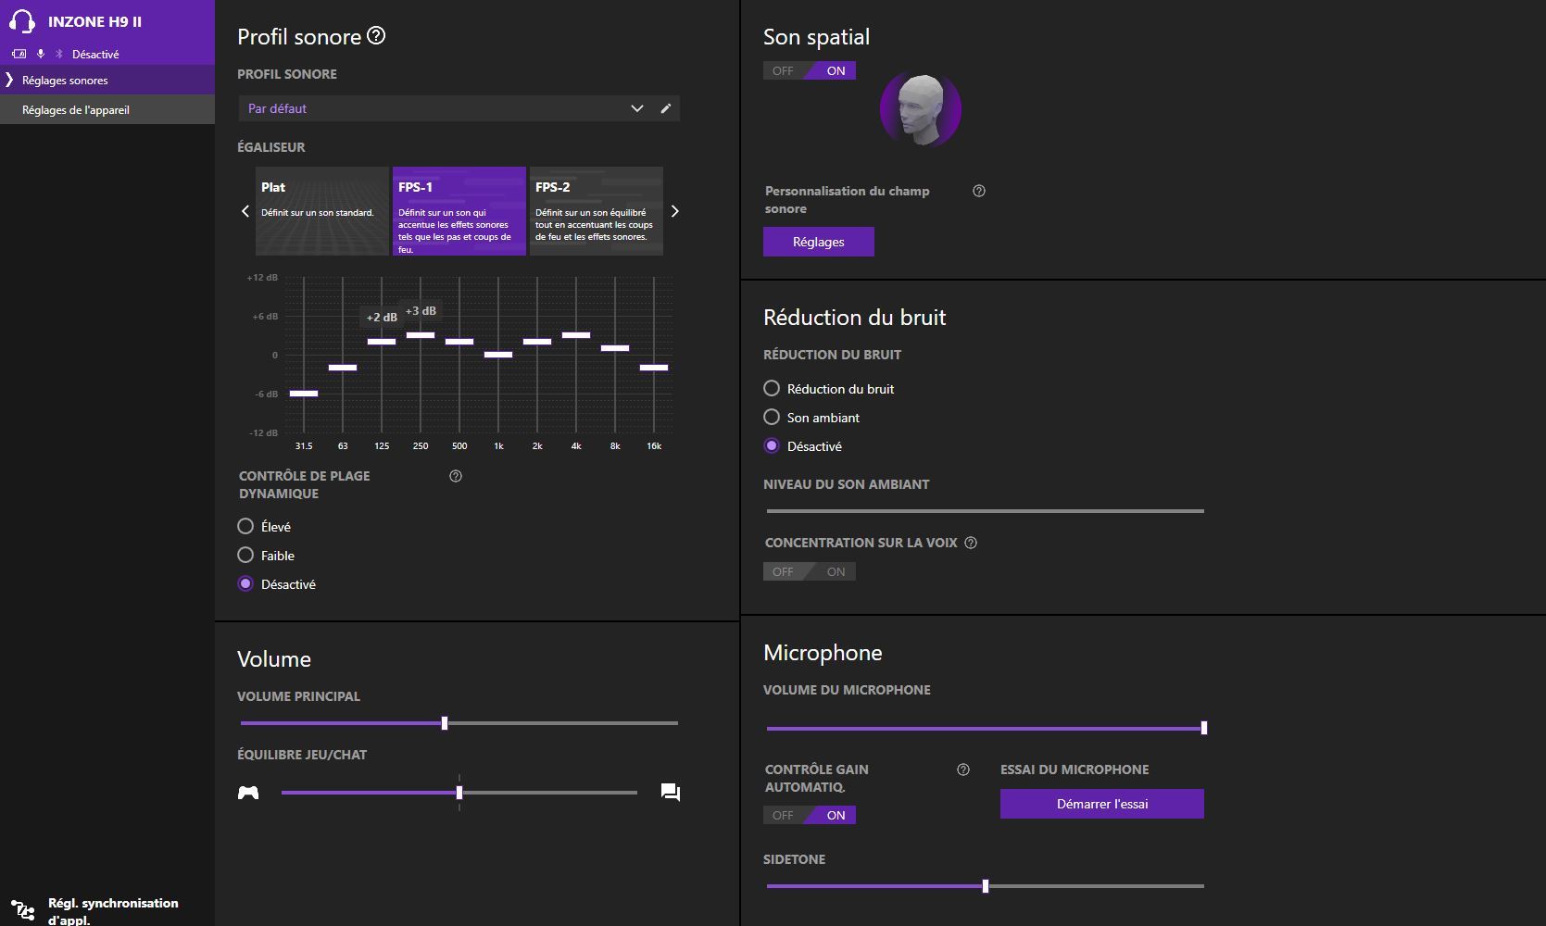Click the pencil edit profile icon

tap(665, 108)
